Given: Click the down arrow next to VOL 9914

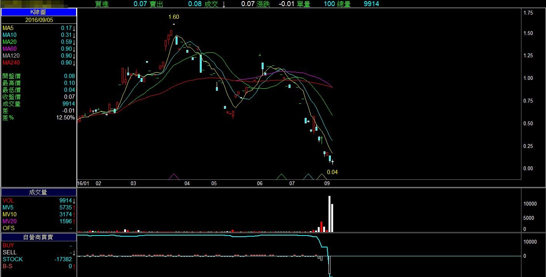Looking at the screenshot, I should 74,201.
